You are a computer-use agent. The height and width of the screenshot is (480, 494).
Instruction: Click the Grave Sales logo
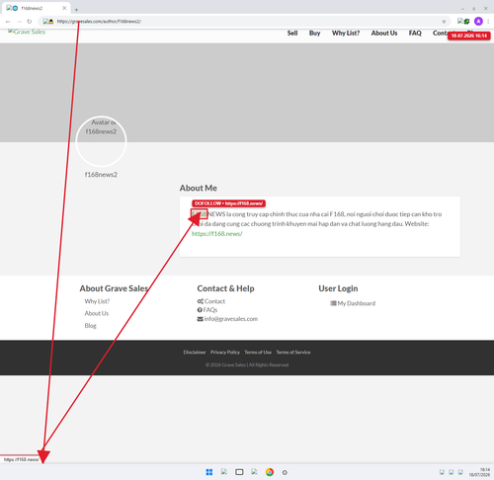tap(27, 32)
